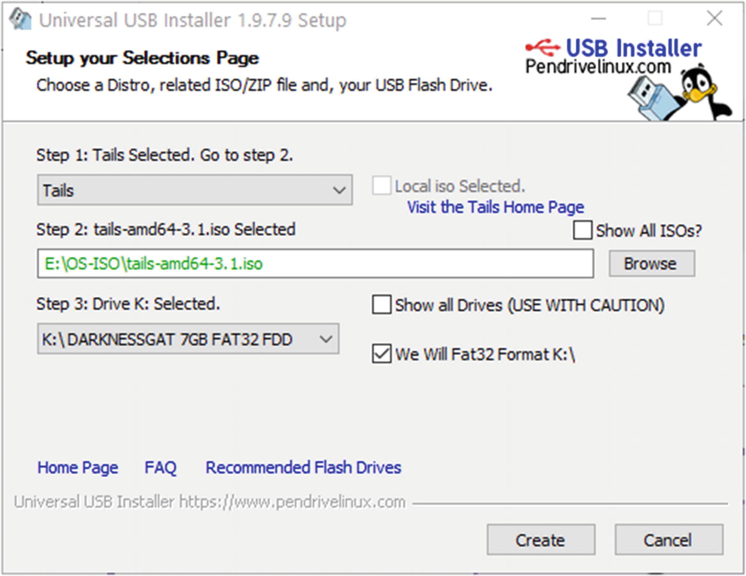The width and height of the screenshot is (746, 576).
Task: Click the USB Installer penguin logo
Action: [x=680, y=93]
